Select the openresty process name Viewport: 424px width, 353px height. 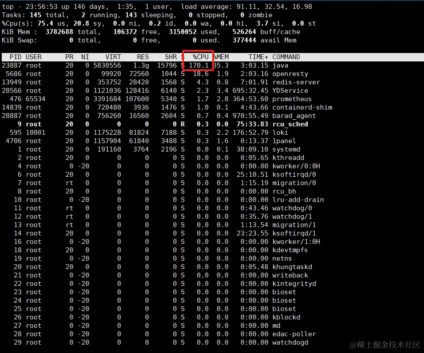(x=290, y=74)
